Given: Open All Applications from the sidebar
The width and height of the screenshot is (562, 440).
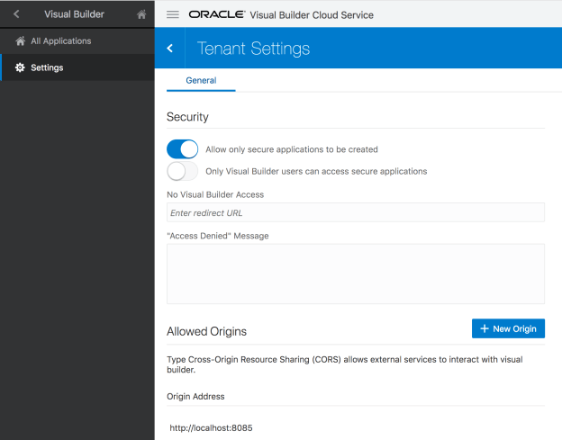Looking at the screenshot, I should [60, 41].
